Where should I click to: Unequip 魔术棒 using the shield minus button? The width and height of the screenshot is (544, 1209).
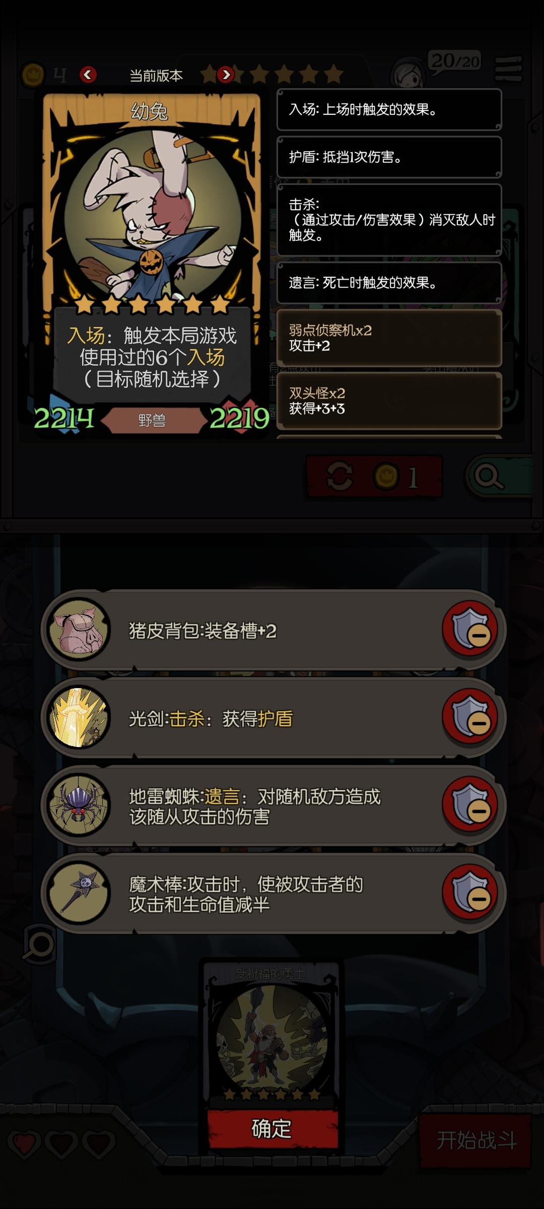(x=470, y=893)
